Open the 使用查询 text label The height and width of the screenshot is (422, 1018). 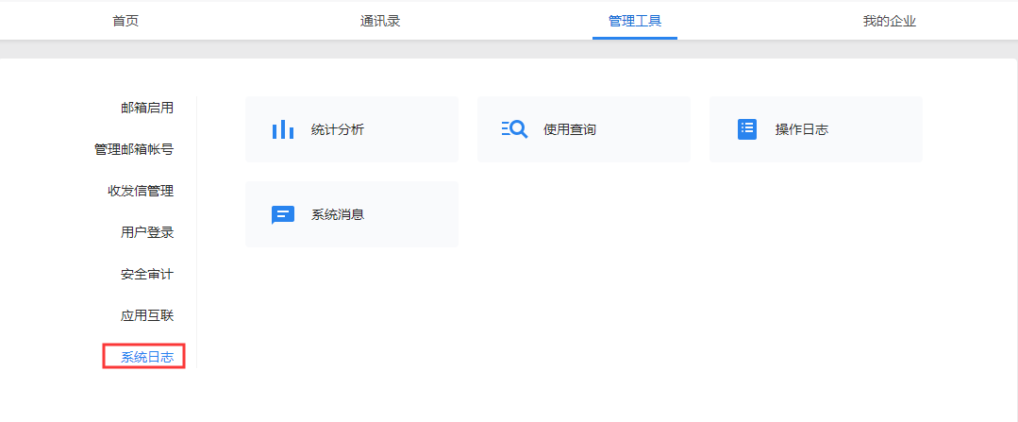[569, 130]
